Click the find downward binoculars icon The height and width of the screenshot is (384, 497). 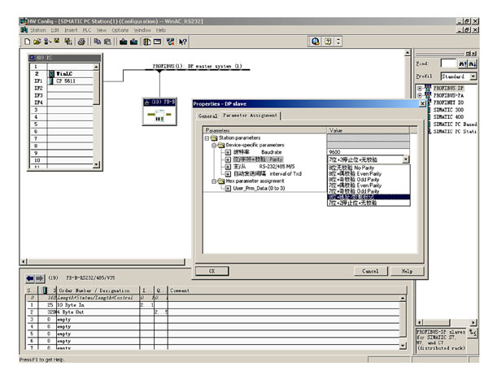coord(473,63)
